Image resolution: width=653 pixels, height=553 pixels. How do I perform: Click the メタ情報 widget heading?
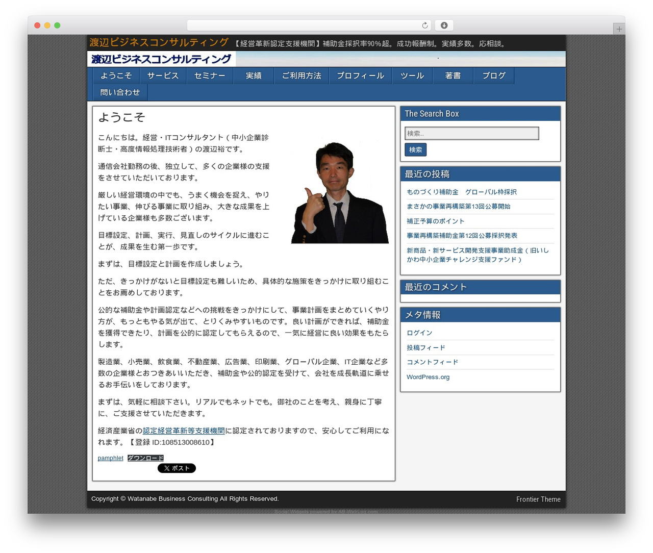(x=423, y=315)
